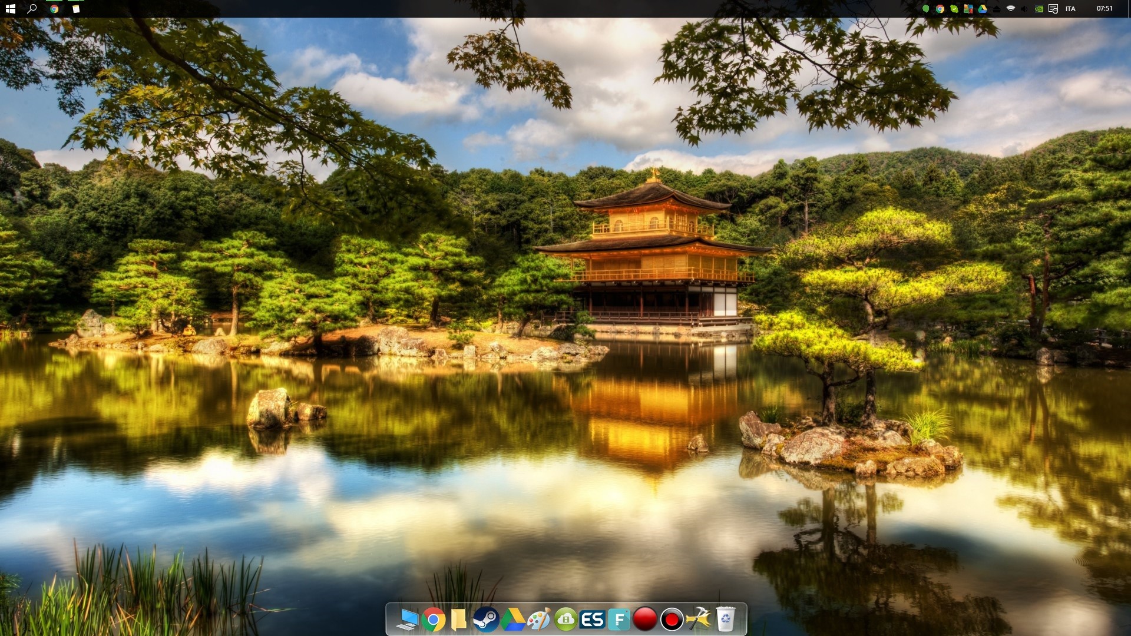Open the volume speaker tray icon
This screenshot has width=1131, height=636.
[1025, 9]
